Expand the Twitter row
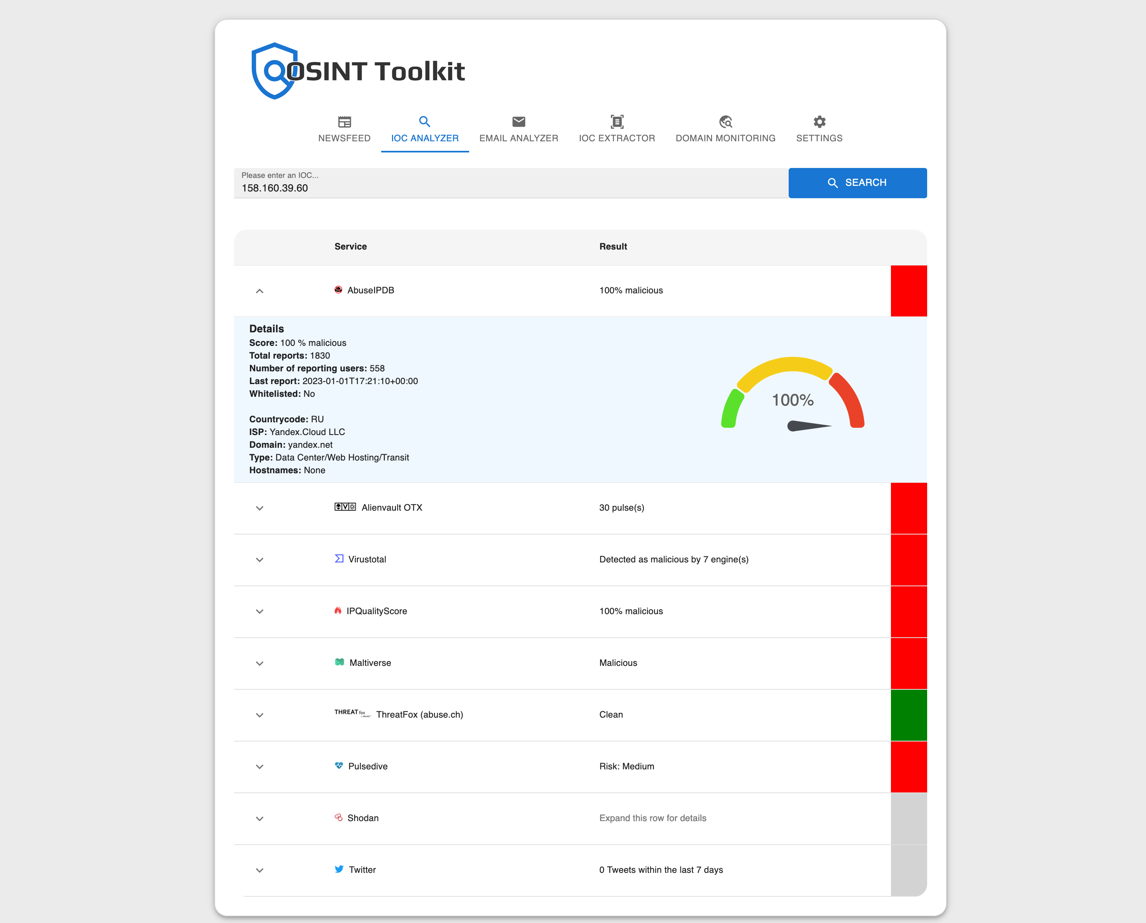 pos(259,870)
